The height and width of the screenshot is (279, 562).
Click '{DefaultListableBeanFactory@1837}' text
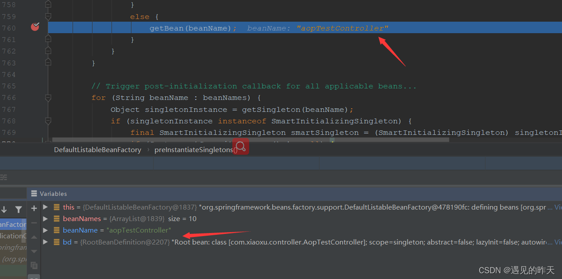[140, 207]
